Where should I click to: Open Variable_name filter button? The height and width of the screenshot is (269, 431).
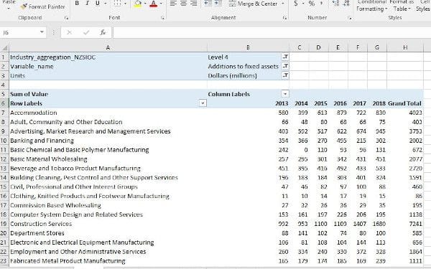pyautogui.click(x=285, y=66)
